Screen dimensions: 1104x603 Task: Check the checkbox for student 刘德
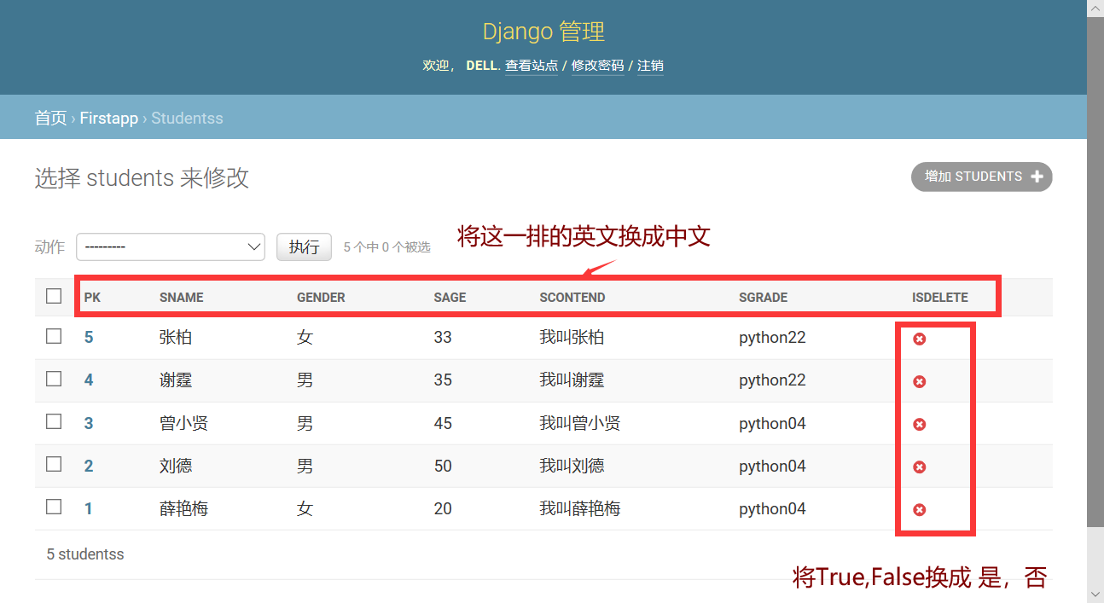point(54,464)
